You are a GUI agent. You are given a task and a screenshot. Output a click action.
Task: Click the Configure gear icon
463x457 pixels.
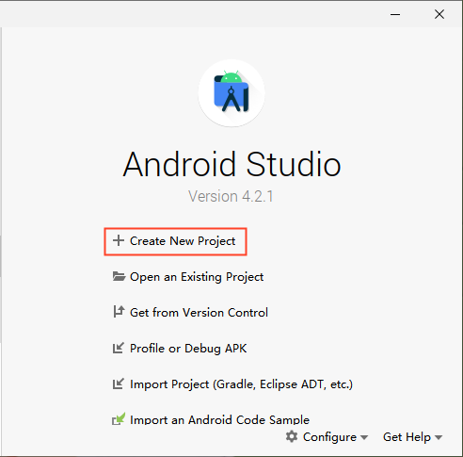click(292, 436)
